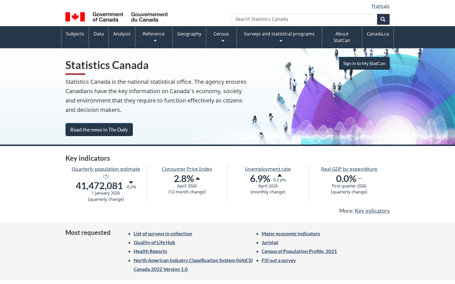Open the Health Reports link
This screenshot has height=284, width=455.
(150, 251)
